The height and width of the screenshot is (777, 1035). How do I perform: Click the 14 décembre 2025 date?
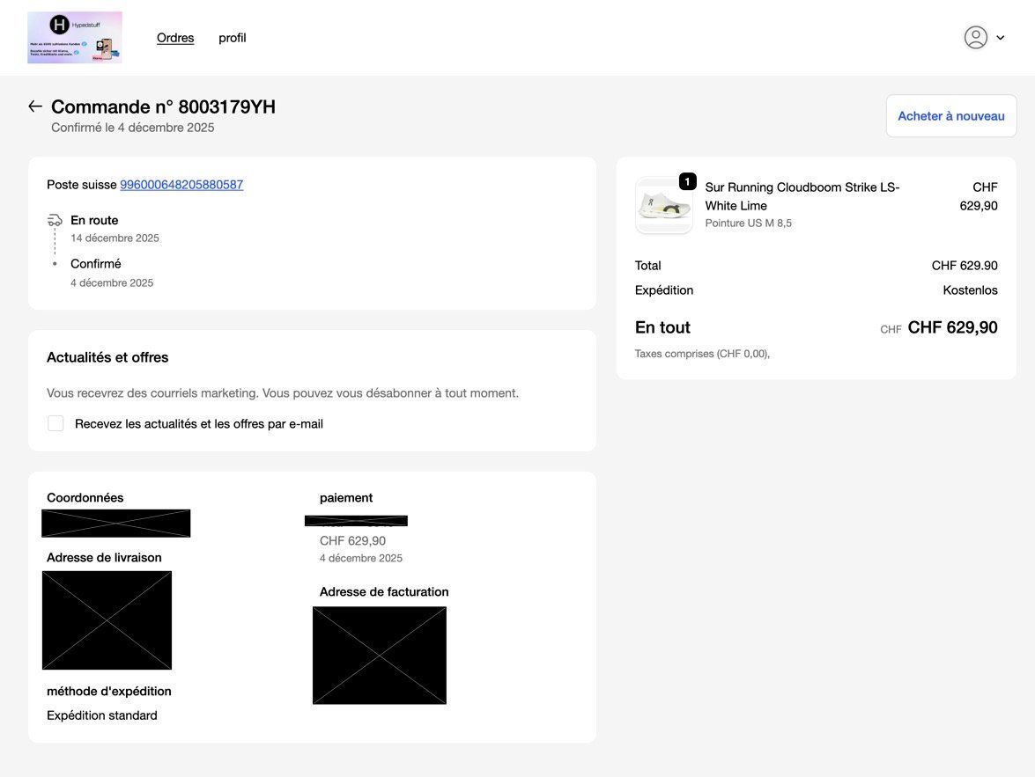click(115, 238)
